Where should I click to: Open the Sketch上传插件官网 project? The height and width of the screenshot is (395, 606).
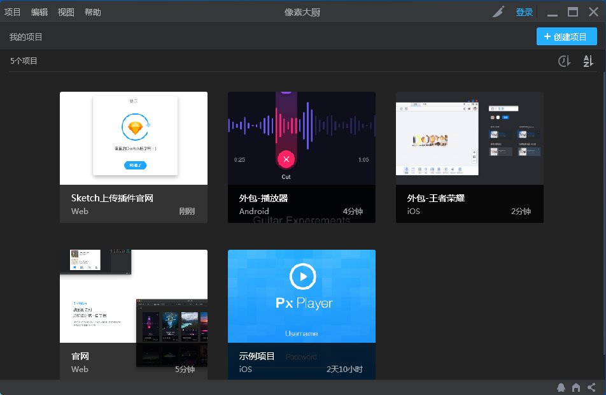[133, 138]
